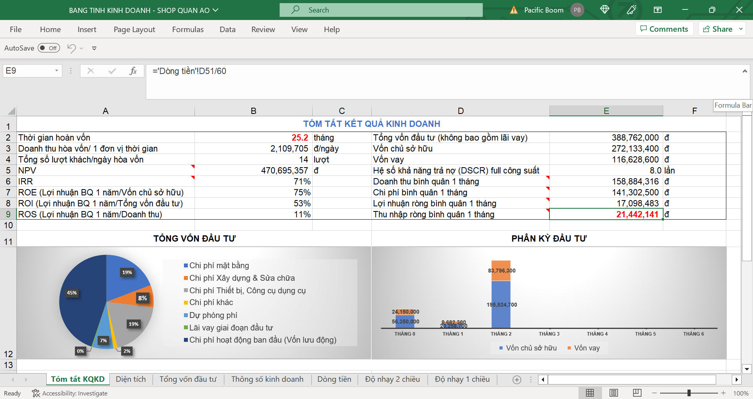753x399 pixels.
Task: Expand the Name Box dropdown arrow
Action: (x=56, y=71)
